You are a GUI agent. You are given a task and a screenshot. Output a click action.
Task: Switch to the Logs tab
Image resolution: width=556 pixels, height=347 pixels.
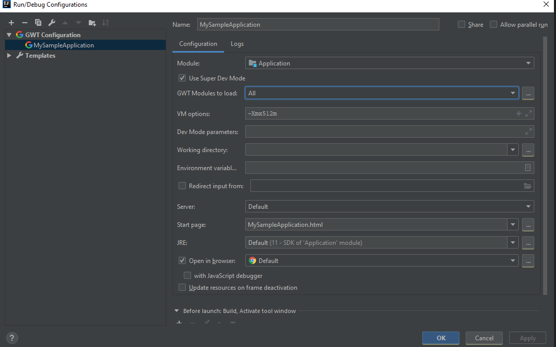pyautogui.click(x=237, y=44)
